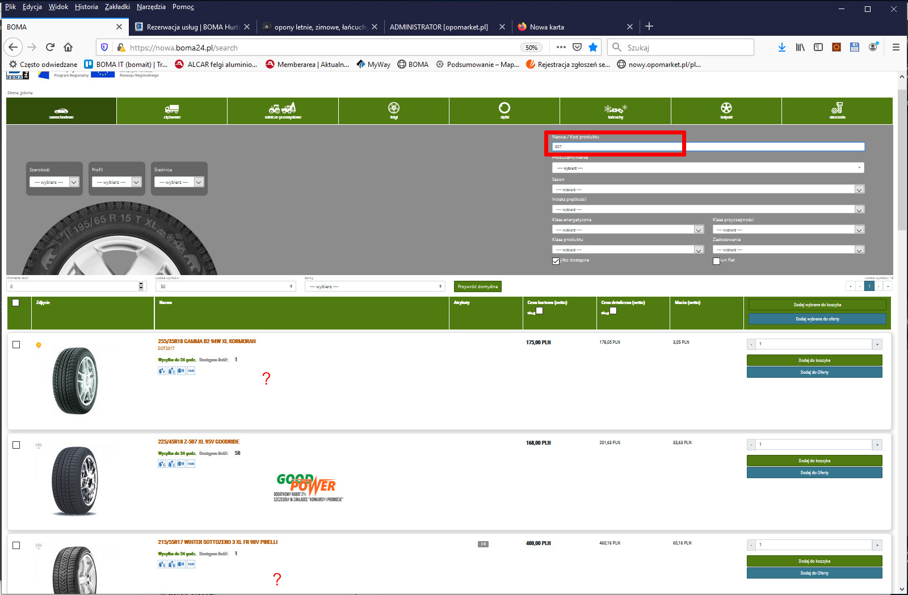The height and width of the screenshot is (595, 908).
Task: Open the Zakładki menu
Action: (117, 7)
